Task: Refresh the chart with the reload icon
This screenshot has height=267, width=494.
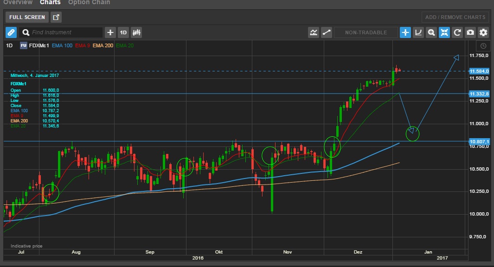Action: [457, 32]
